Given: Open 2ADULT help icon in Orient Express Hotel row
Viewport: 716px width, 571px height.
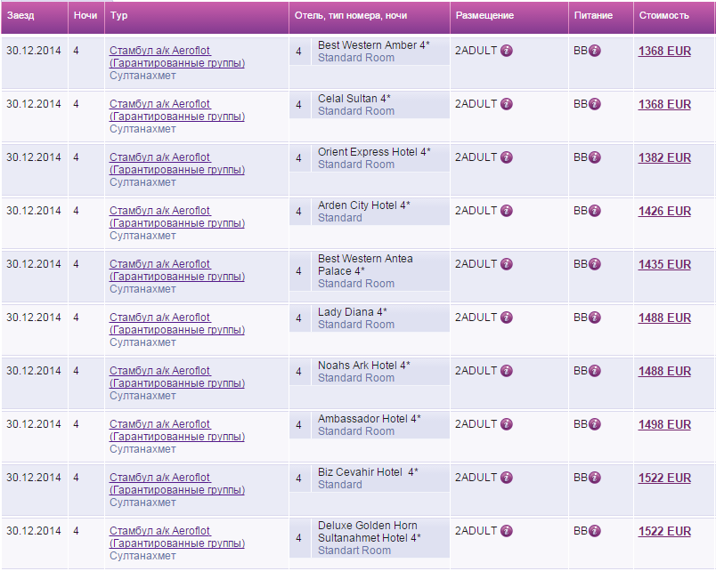Looking at the screenshot, I should click(506, 157).
